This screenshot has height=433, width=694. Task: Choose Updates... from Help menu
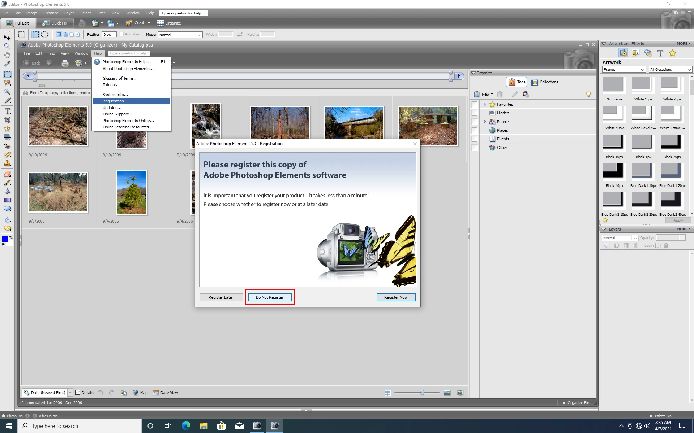click(112, 108)
